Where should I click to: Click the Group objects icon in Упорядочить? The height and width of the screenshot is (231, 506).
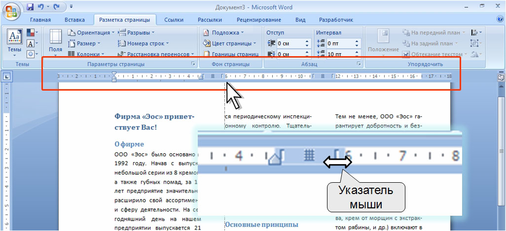pos(476,43)
